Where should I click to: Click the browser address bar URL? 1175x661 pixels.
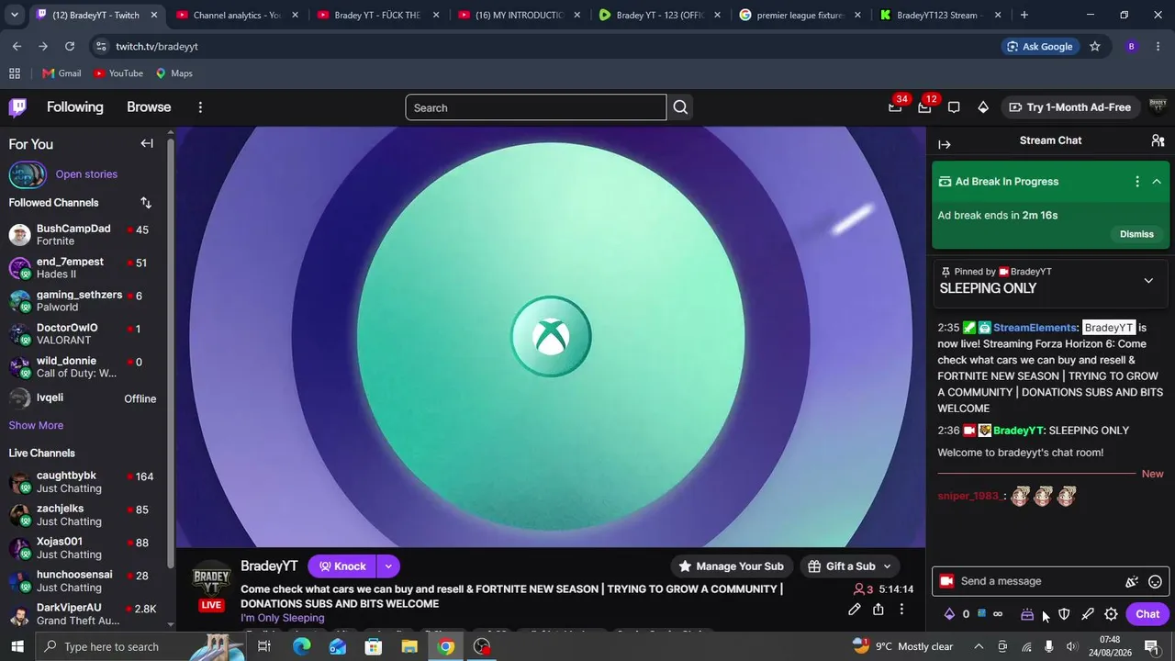point(157,46)
